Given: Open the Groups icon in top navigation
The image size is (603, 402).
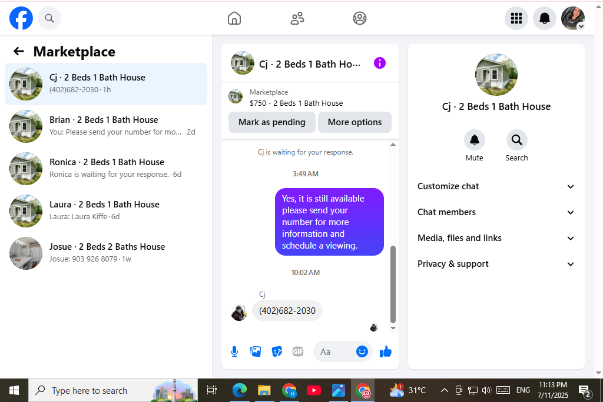Looking at the screenshot, I should (x=360, y=18).
